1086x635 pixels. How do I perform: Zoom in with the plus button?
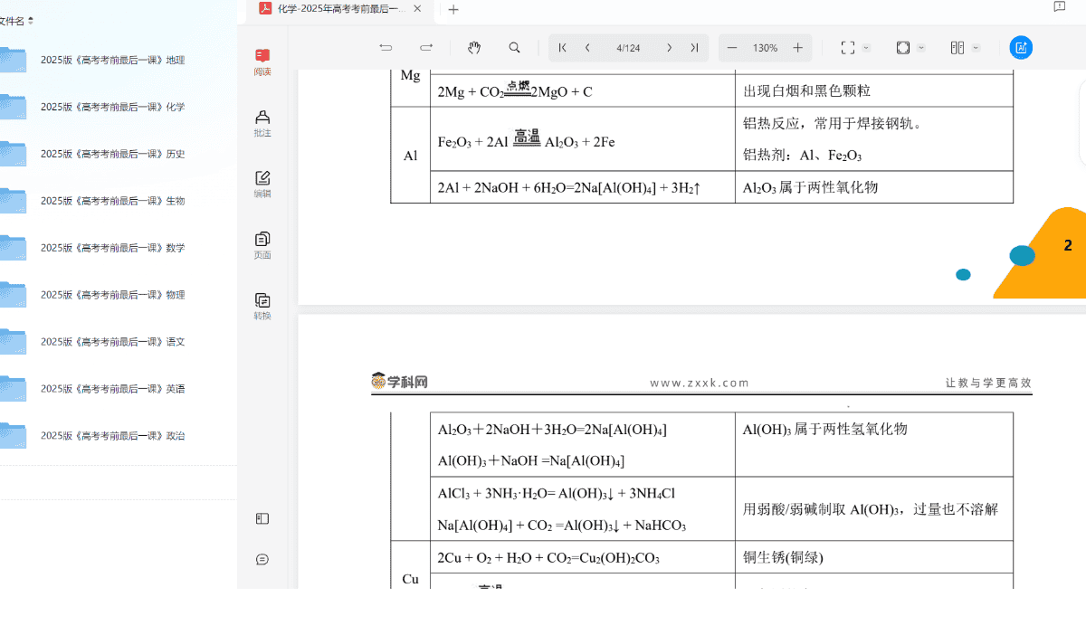797,48
